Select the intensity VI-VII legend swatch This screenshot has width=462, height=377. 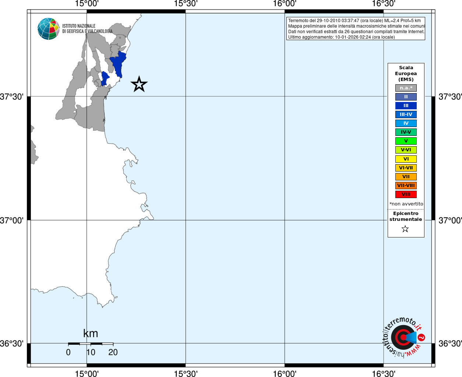[406, 168]
